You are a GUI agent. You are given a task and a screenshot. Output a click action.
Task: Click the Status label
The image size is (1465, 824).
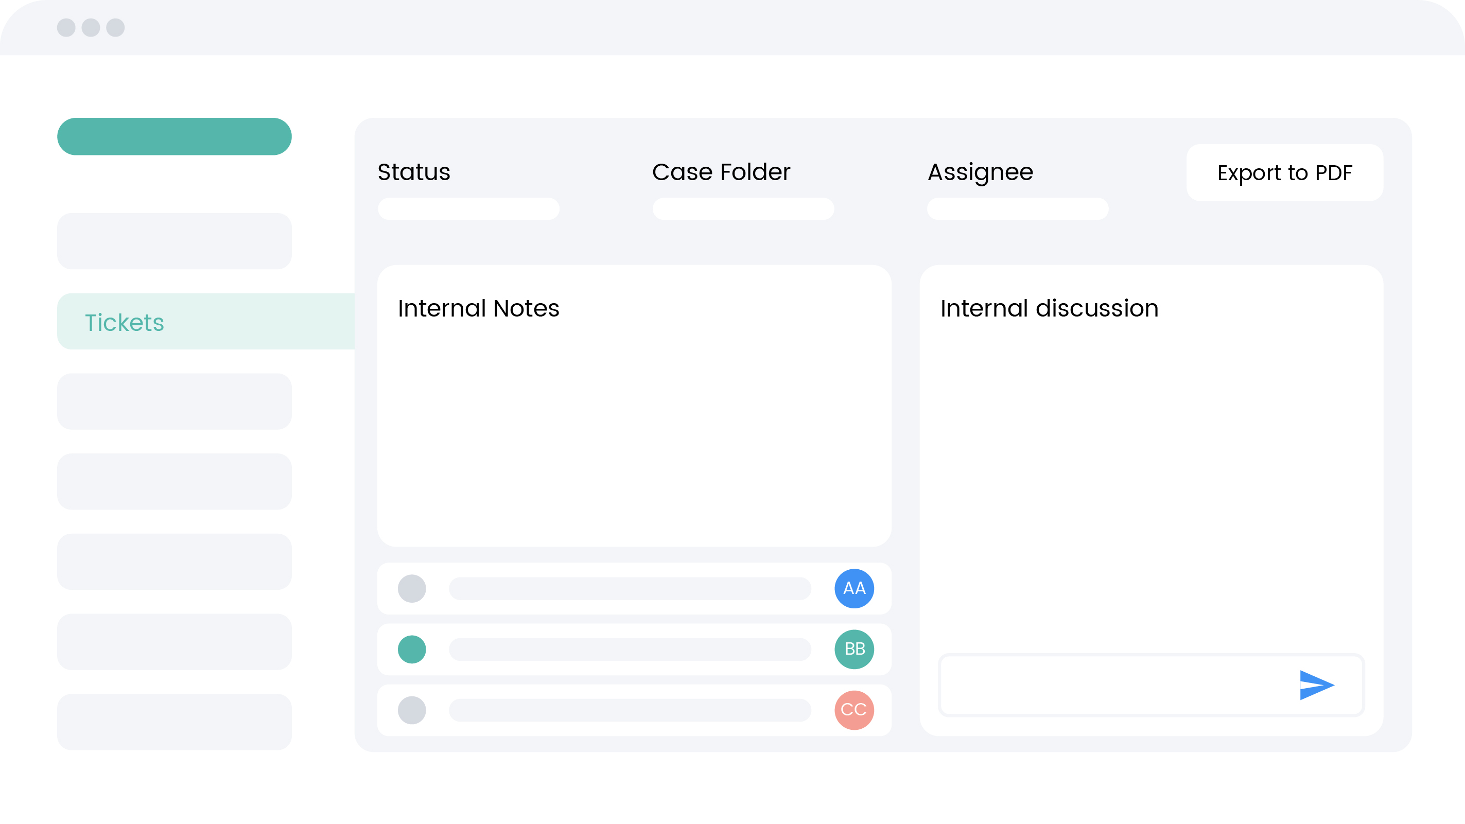pyautogui.click(x=414, y=172)
